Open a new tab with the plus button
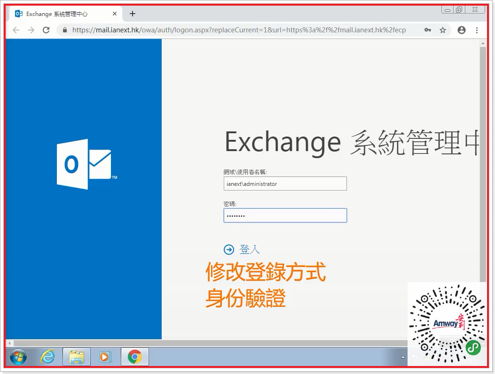The image size is (495, 374). [133, 14]
